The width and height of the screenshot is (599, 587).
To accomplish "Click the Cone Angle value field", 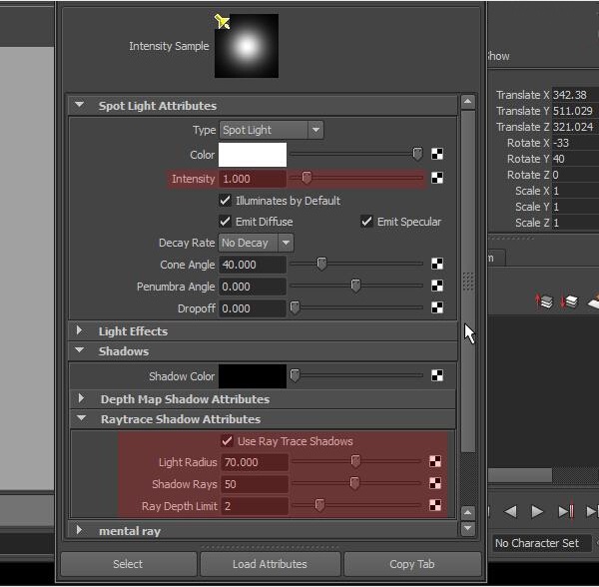I will tap(253, 265).
